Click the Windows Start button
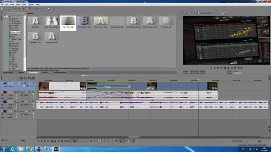Viewport: 271px width, 152px height. [4, 149]
